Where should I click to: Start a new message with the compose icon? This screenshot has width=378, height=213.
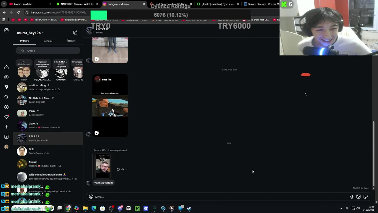click(75, 33)
